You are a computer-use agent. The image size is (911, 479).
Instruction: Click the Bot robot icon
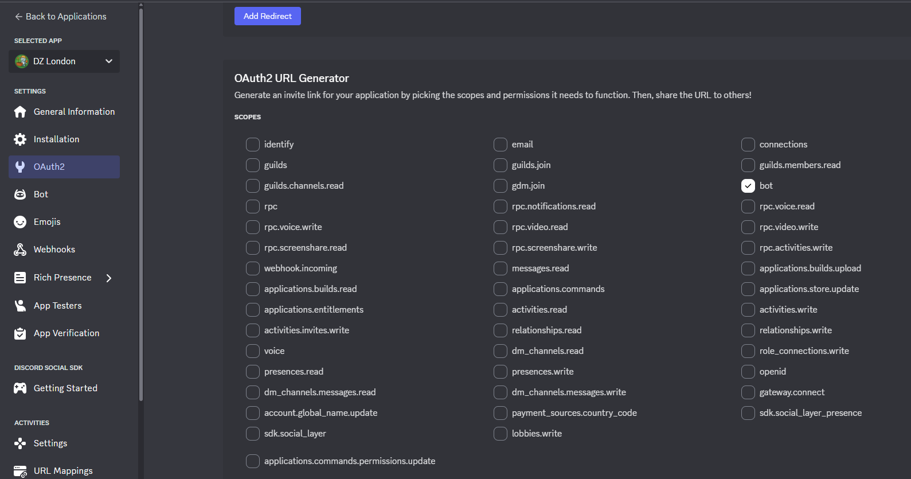20,194
